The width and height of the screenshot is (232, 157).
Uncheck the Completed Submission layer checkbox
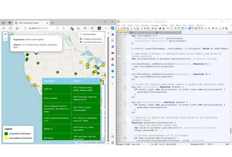pos(81,39)
